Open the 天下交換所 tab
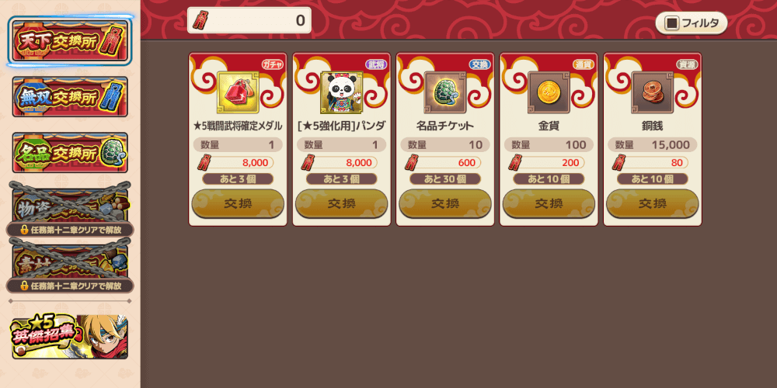Screen dimensions: 777x388 (x=70, y=40)
